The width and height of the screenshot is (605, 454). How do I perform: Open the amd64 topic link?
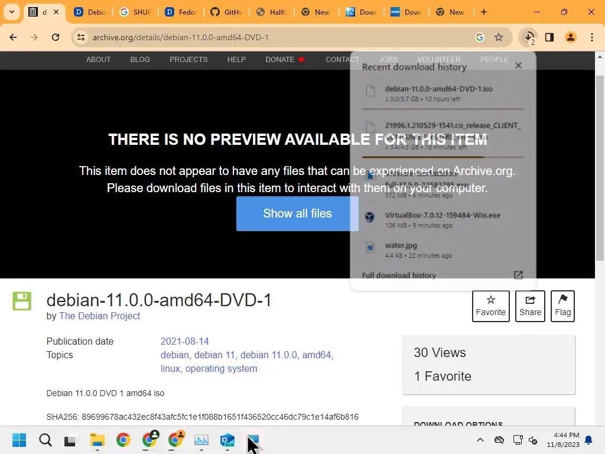(x=317, y=355)
